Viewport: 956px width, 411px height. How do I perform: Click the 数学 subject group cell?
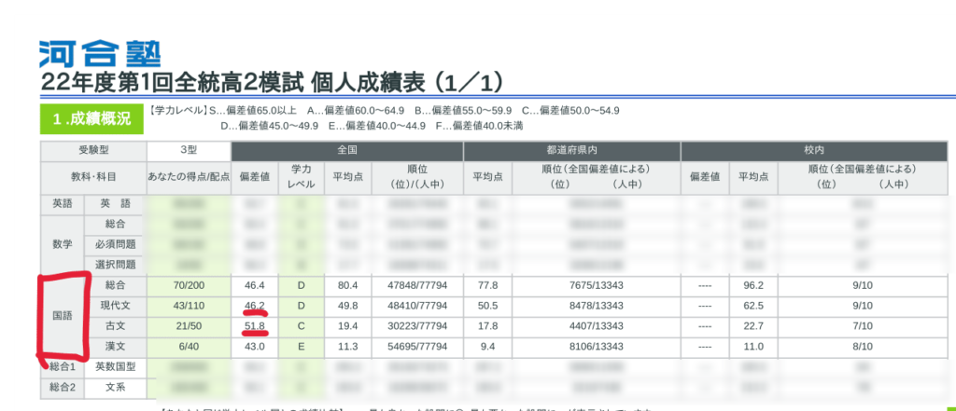point(62,244)
